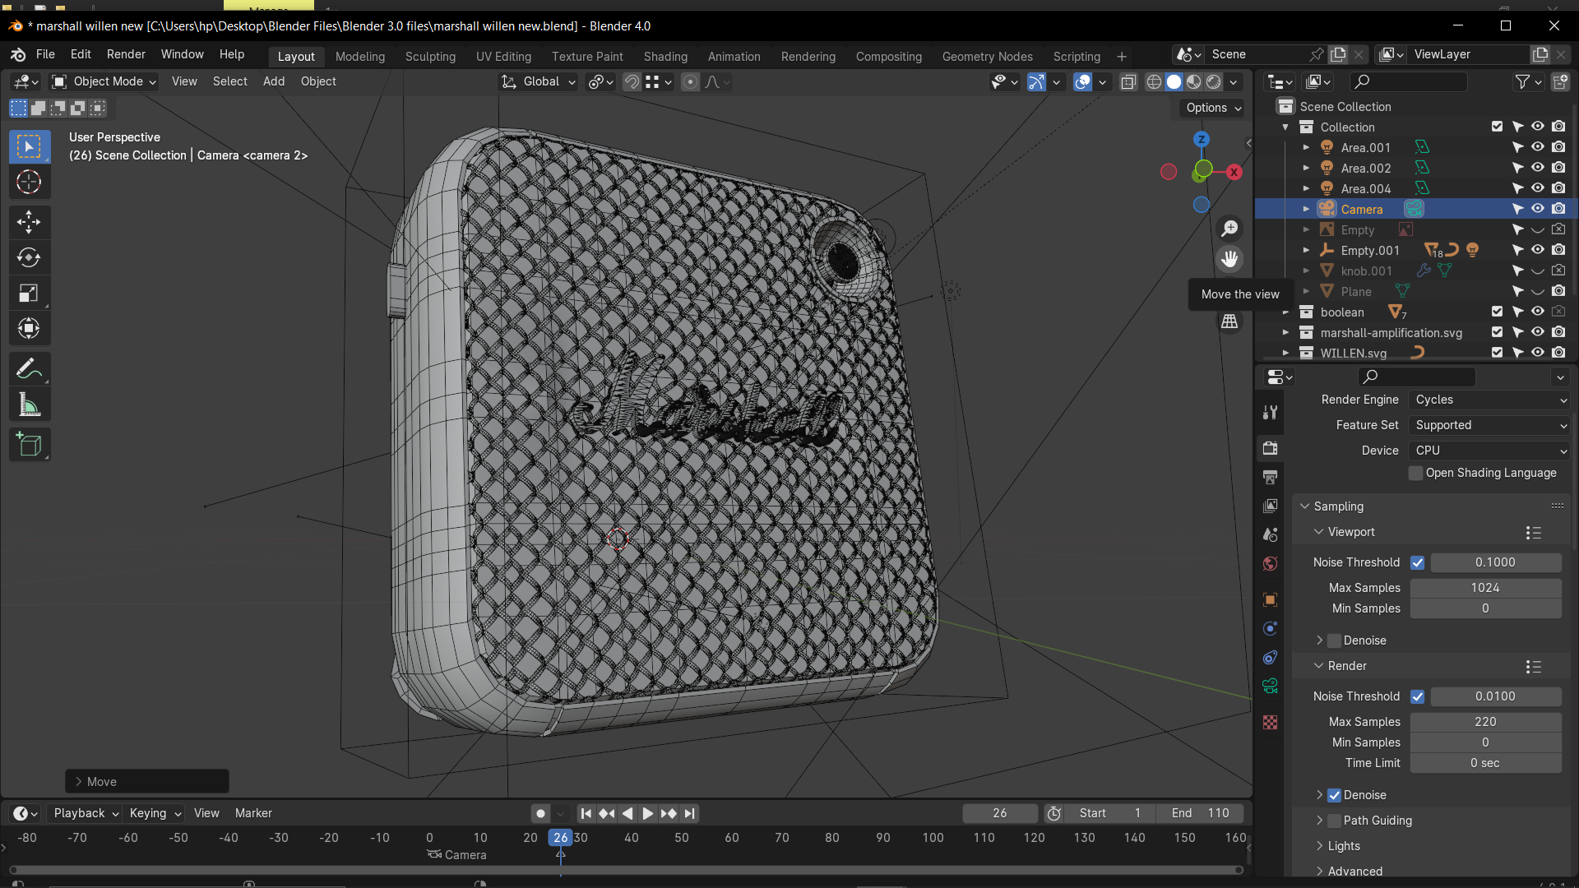Image resolution: width=1579 pixels, height=888 pixels.
Task: Switch to the Geometry Nodes workspace
Action: [987, 57]
